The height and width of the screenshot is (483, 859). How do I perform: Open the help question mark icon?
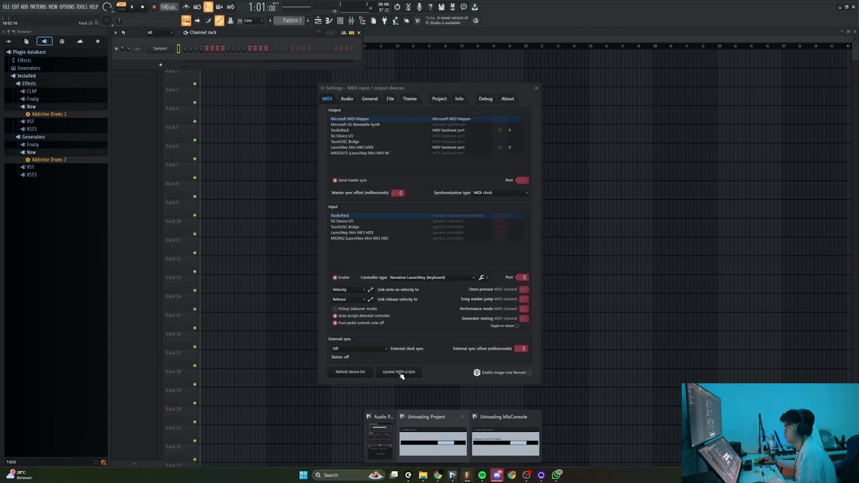(429, 7)
